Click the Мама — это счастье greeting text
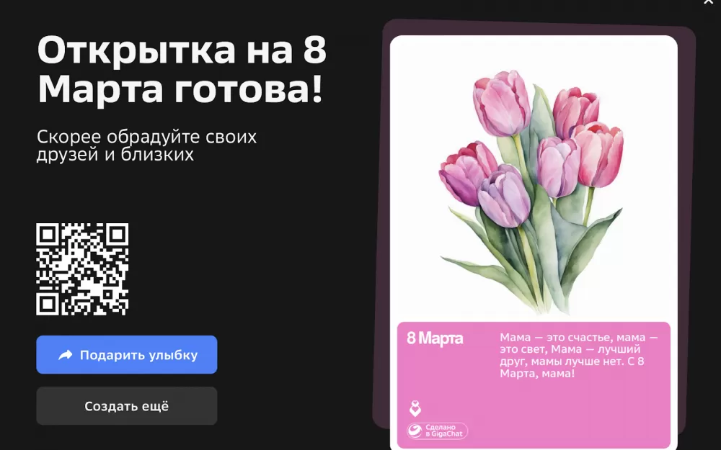 pos(578,355)
